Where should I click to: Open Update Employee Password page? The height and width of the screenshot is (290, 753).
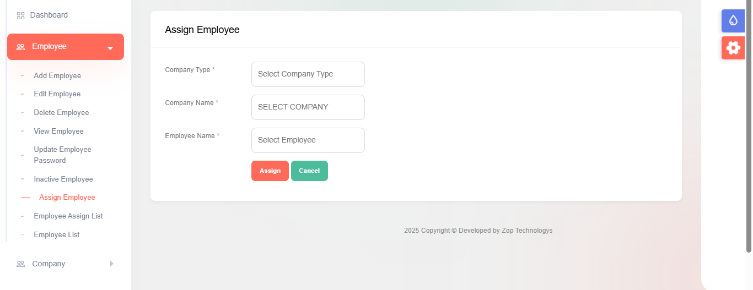pos(62,155)
